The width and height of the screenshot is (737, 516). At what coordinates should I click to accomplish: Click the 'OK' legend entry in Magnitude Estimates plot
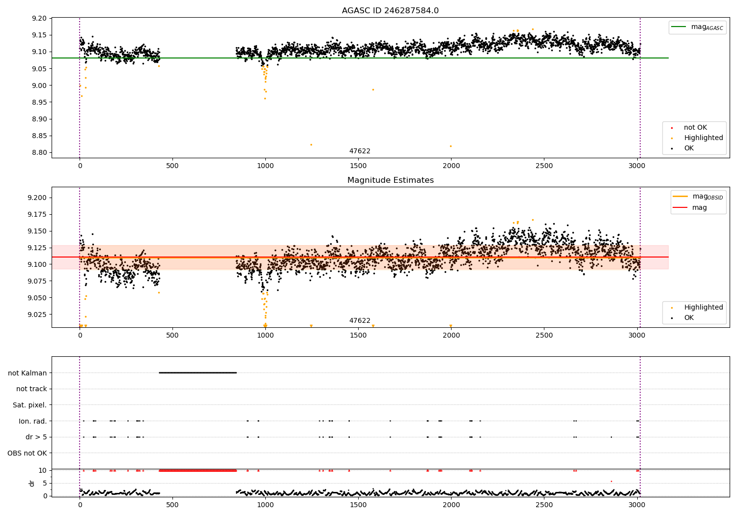(x=689, y=318)
